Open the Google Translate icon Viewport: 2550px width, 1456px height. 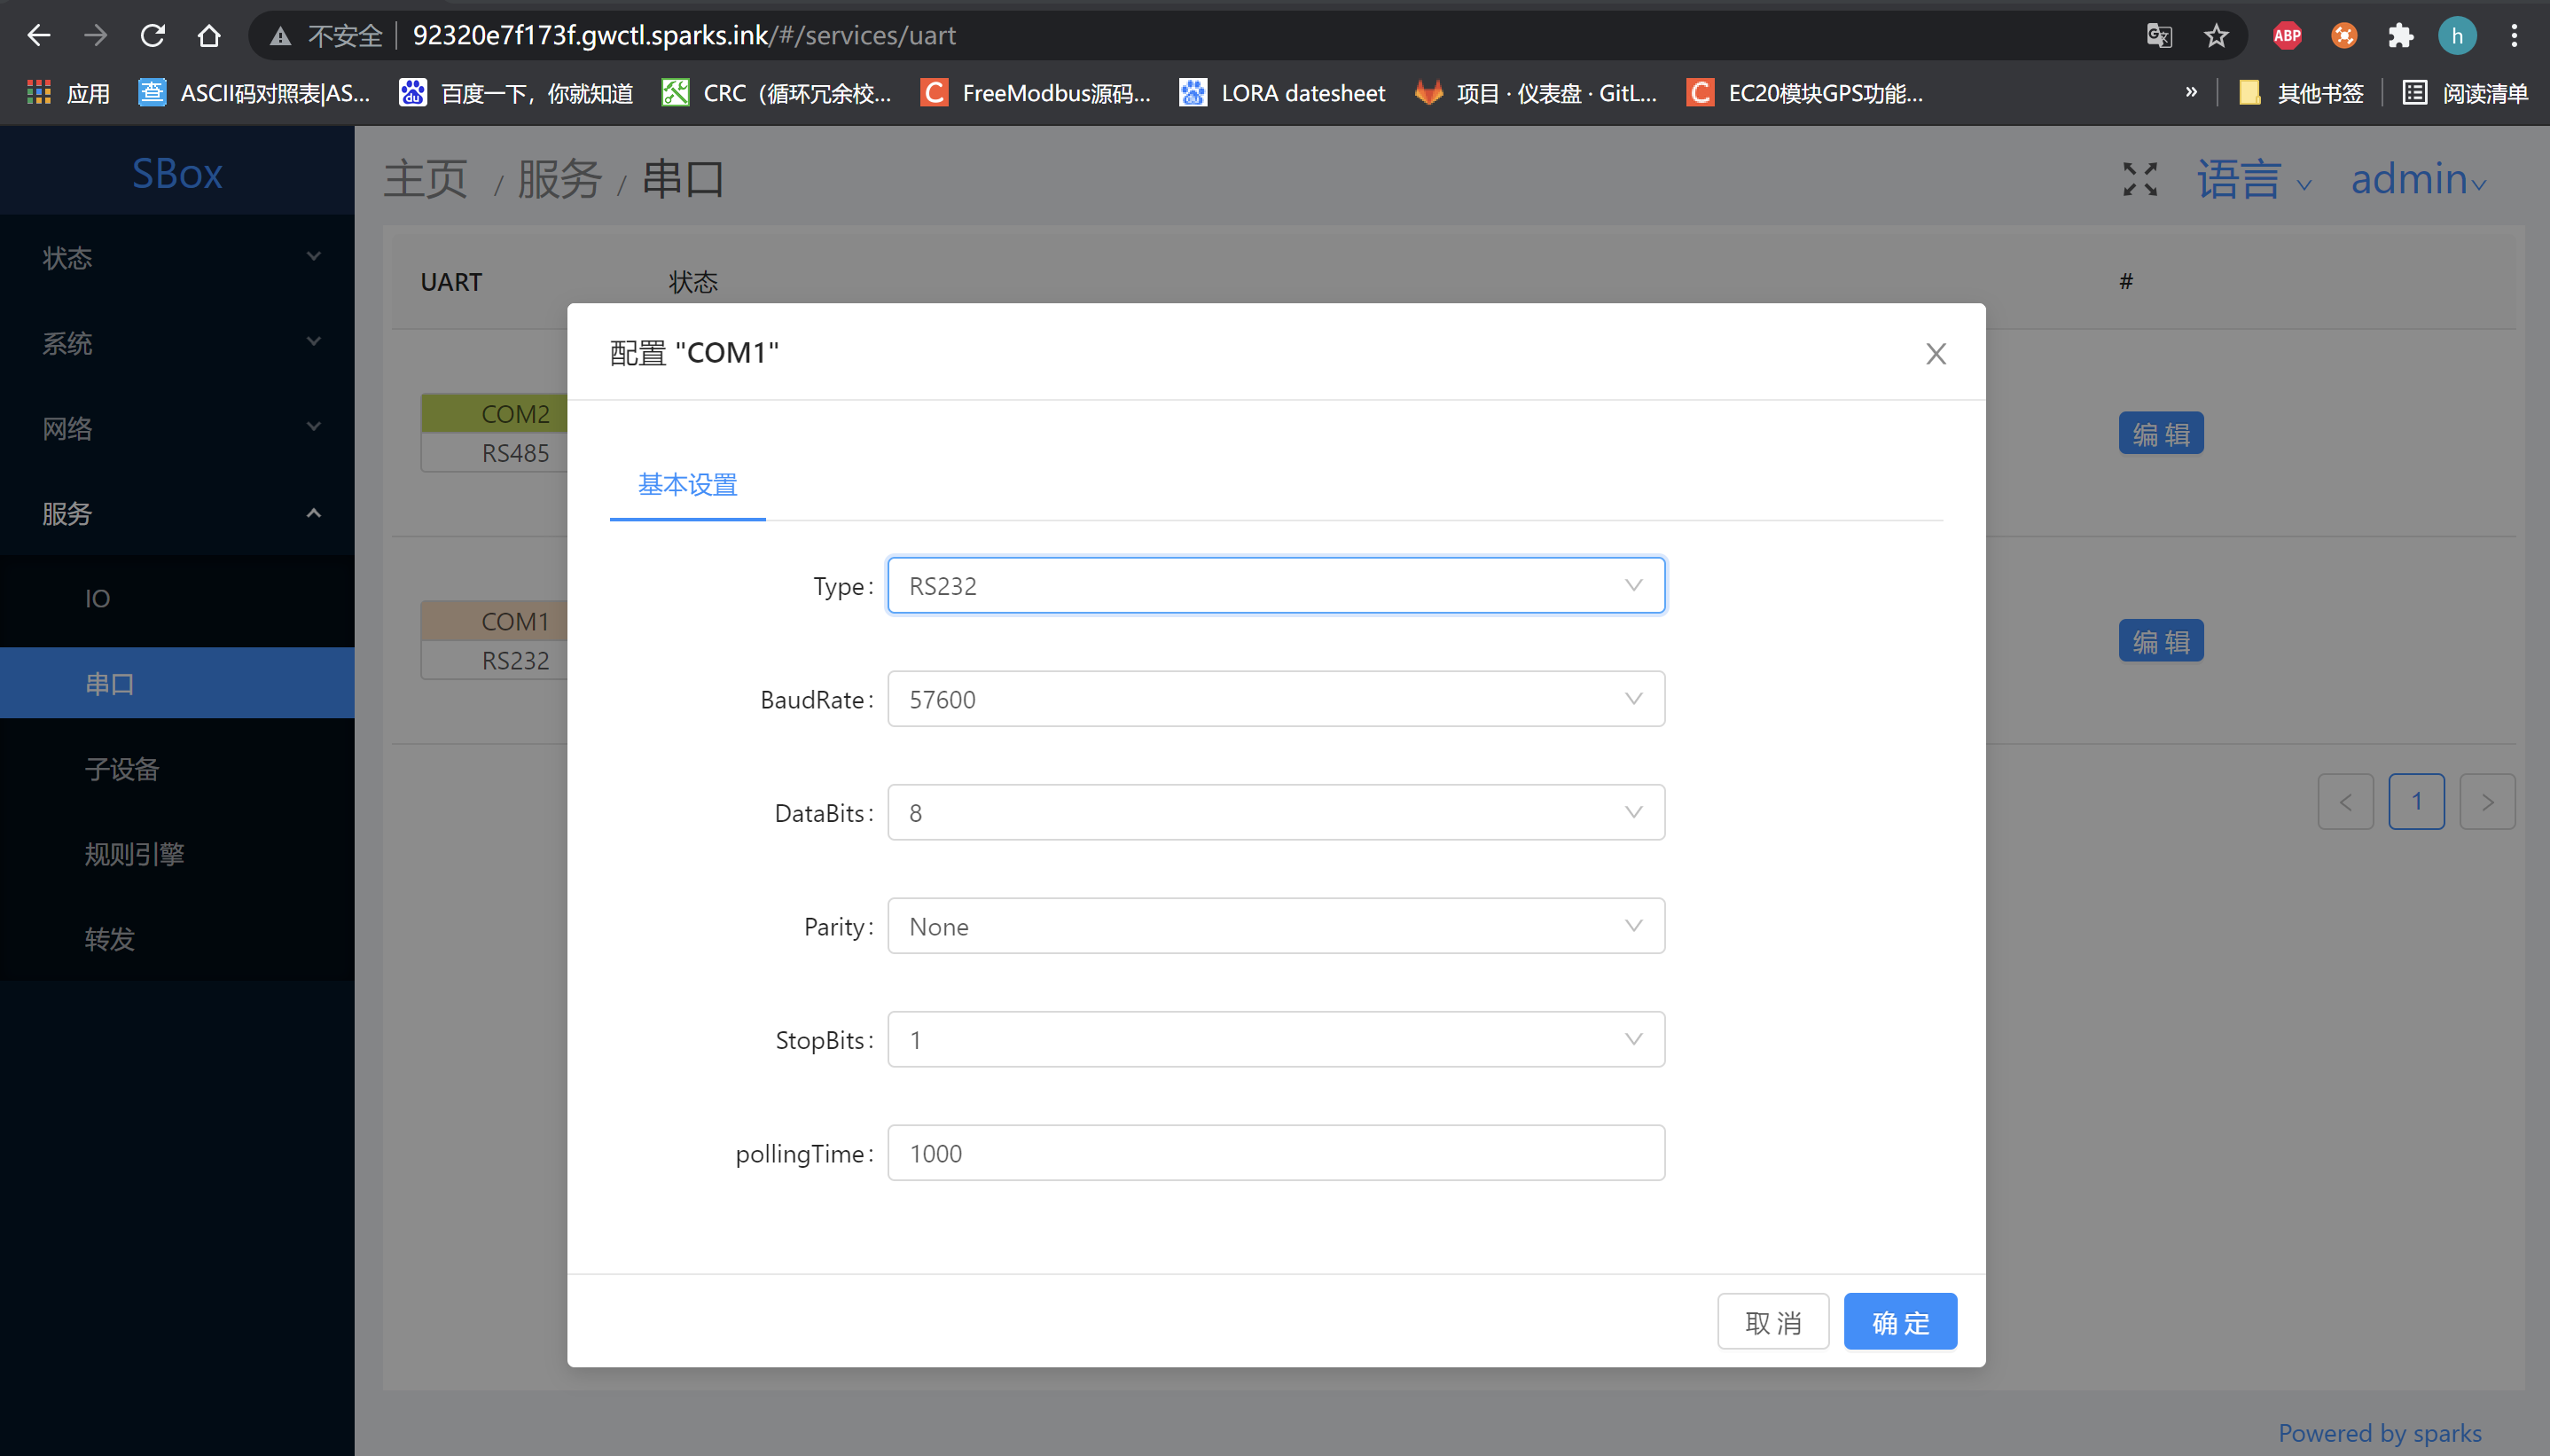pos(2158,36)
